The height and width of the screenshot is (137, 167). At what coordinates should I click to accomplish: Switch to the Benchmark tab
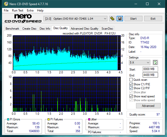coord(13,29)
